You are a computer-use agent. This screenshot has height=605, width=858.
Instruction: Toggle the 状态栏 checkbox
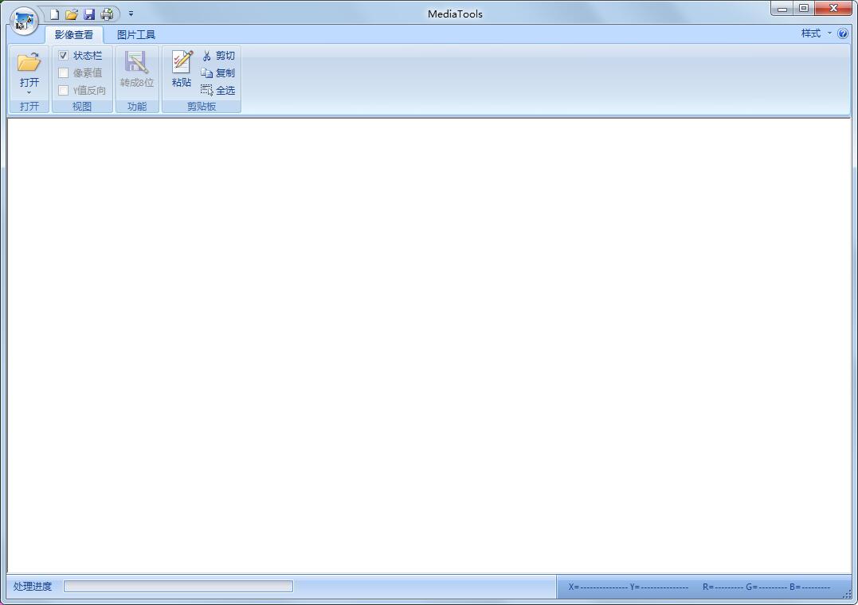64,55
